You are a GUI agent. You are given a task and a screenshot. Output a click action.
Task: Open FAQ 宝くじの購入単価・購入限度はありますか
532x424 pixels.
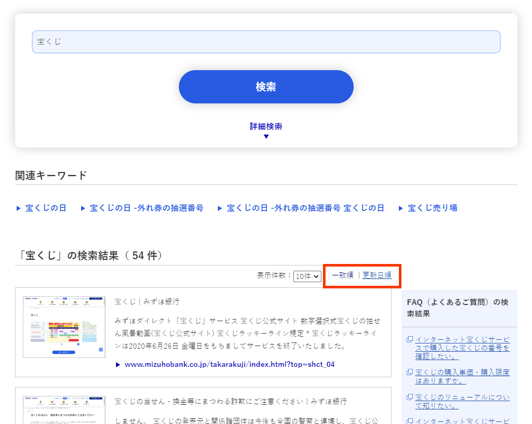(x=462, y=377)
